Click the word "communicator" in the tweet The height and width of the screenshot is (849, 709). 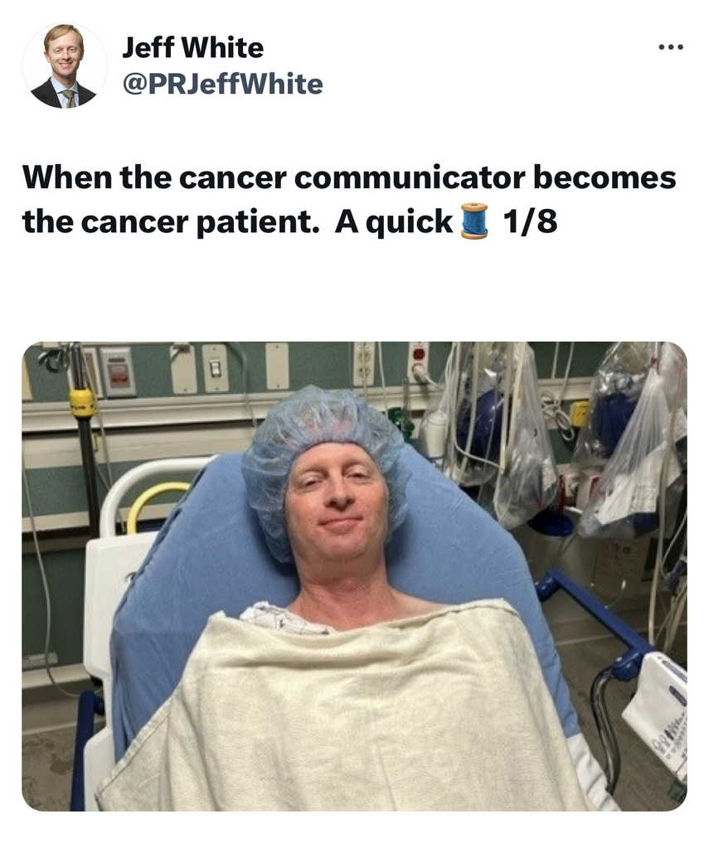coord(410,177)
